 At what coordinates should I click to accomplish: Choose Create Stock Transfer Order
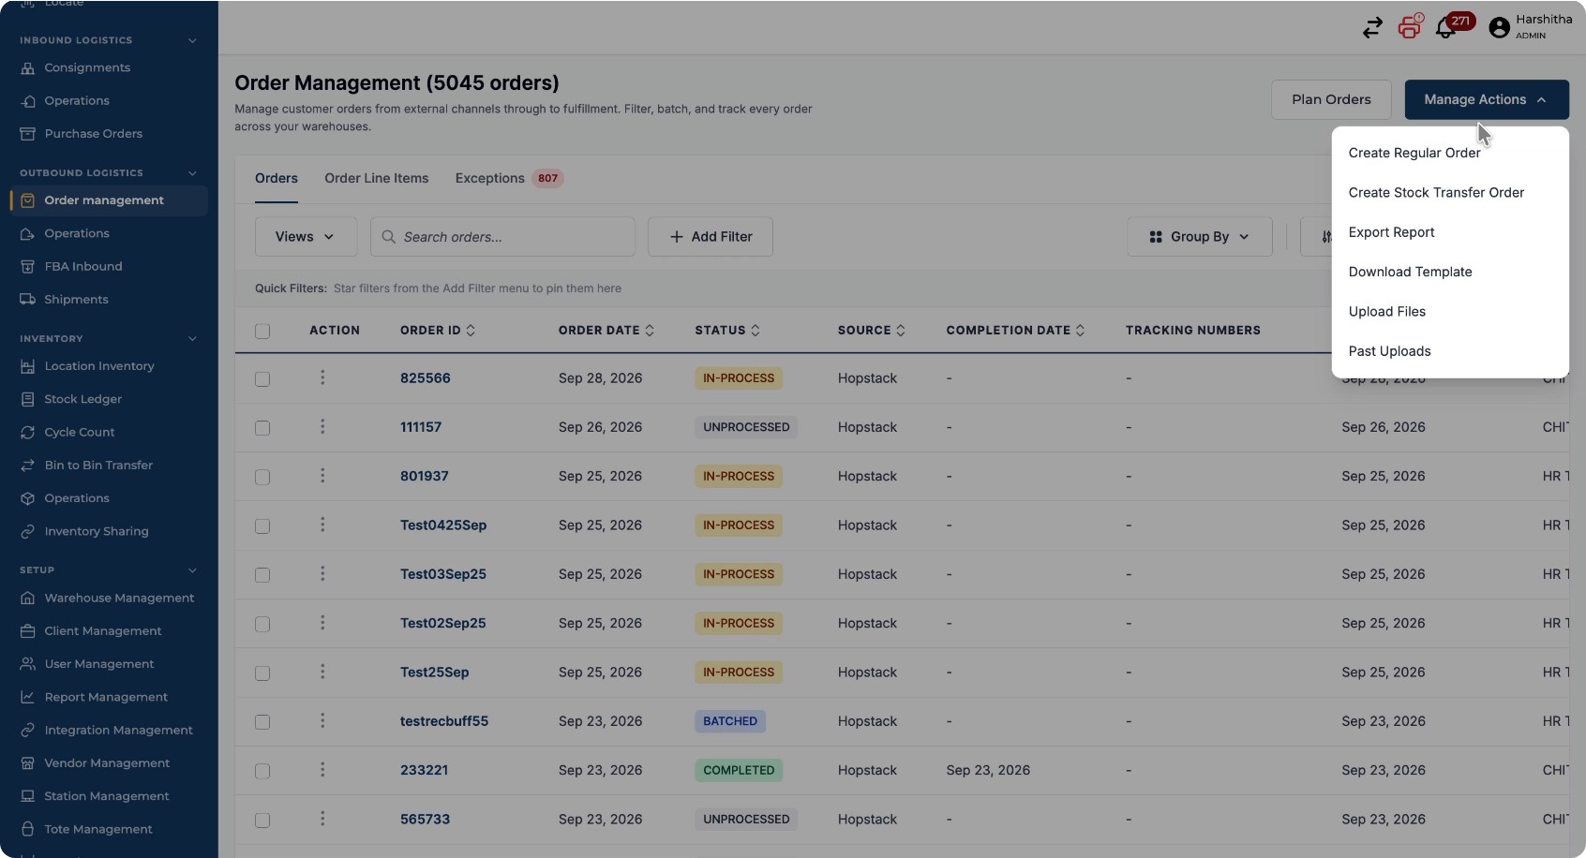pos(1436,193)
